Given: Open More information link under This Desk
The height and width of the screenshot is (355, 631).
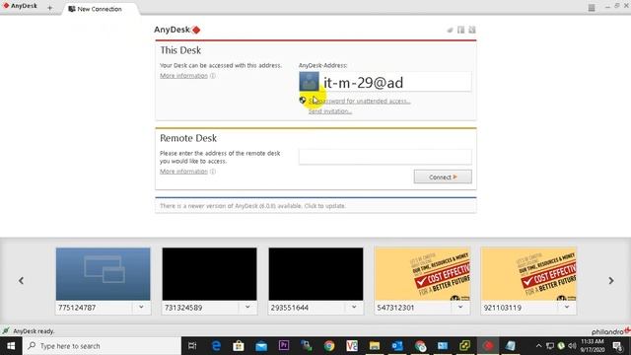Looking at the screenshot, I should [x=184, y=76].
